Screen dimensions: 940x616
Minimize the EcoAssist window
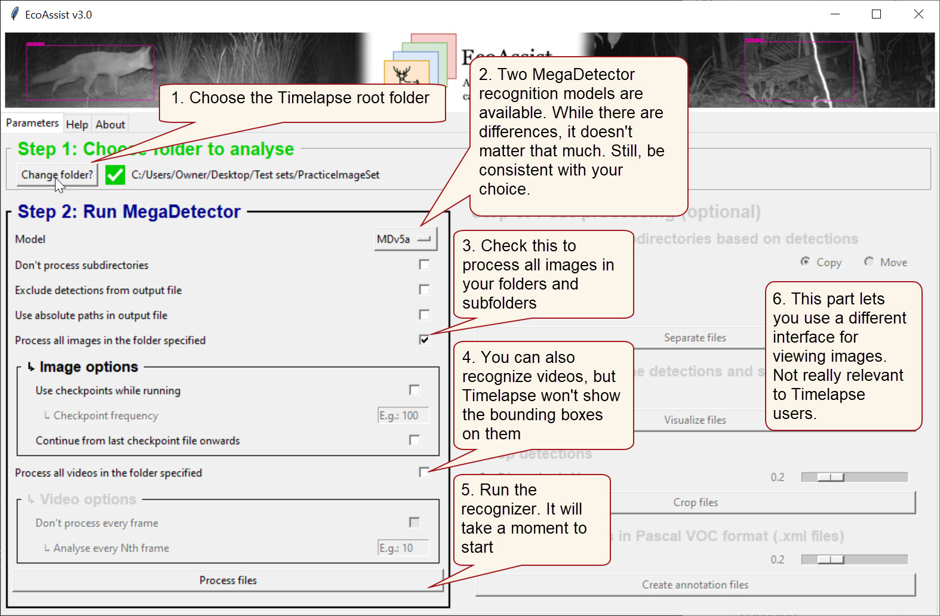[835, 14]
